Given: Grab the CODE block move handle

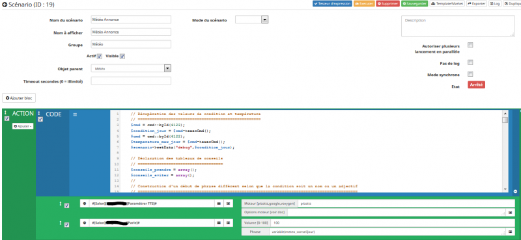Looking at the screenshot, I should coord(39,113).
